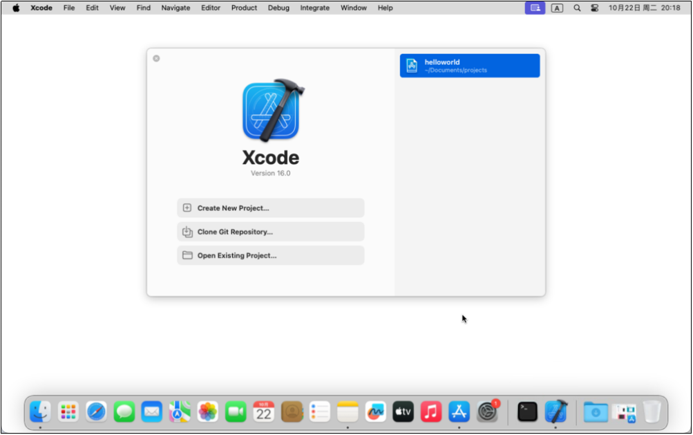Open the Edit menu
The height and width of the screenshot is (435, 693).
pos(92,8)
